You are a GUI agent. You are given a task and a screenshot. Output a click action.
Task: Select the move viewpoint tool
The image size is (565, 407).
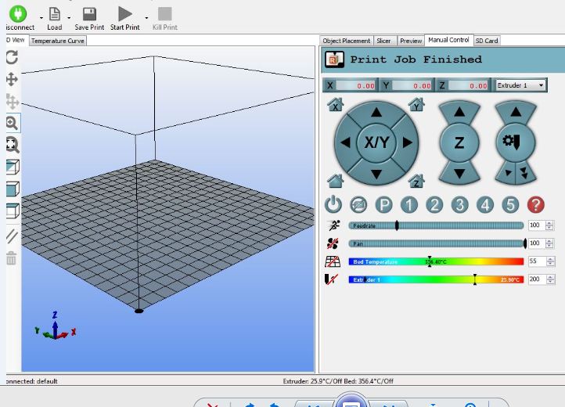click(12, 79)
